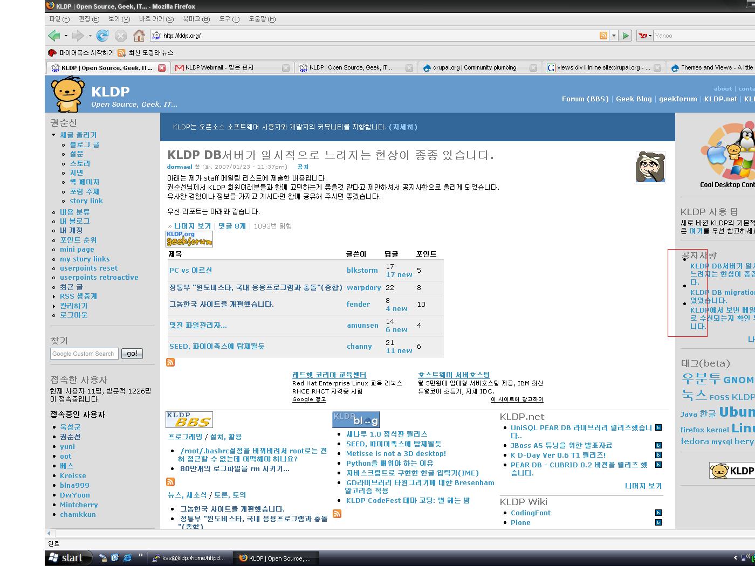
Task: Click the RSS icon under the 80만개의 로그파일 link
Action: [170, 482]
